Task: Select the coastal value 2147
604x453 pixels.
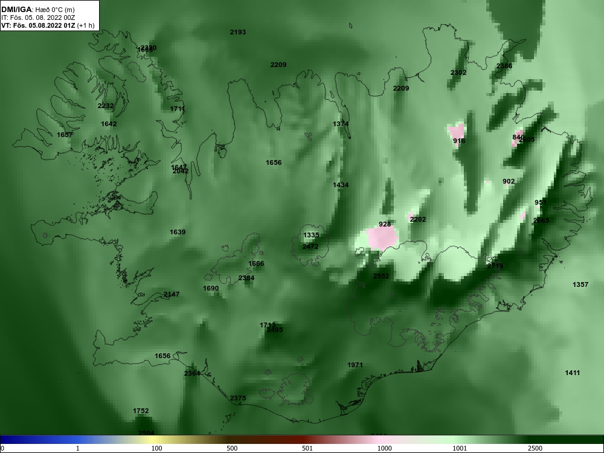Action: 172,294
